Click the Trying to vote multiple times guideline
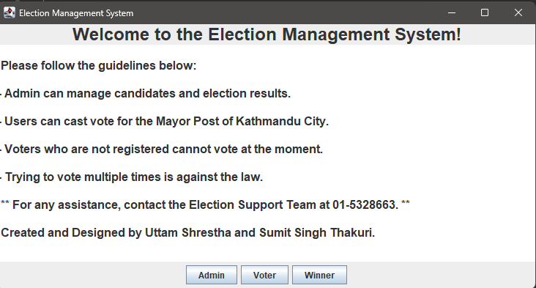Viewport: 536px width, 288px height. point(132,177)
